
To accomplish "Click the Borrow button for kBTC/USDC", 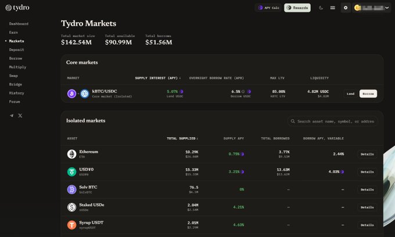I will tap(368, 94).
